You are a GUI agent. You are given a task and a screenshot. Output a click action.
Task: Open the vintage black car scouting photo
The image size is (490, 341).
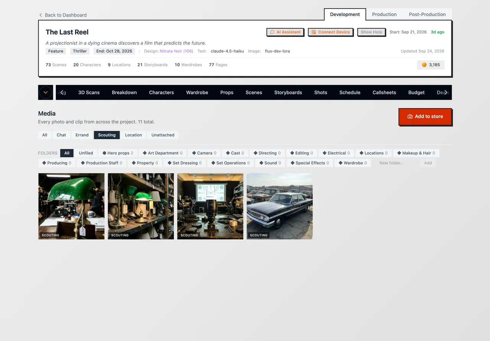tap(280, 206)
